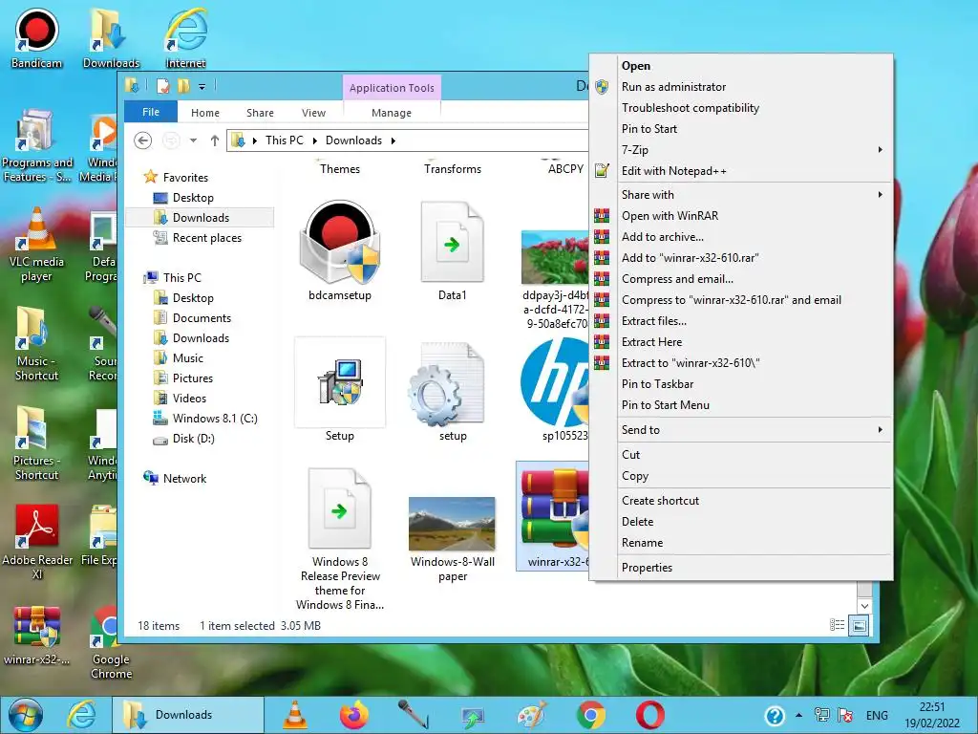Screen dimensions: 978x734
Task: Open recent locations dropdown arrow
Action: 193,140
